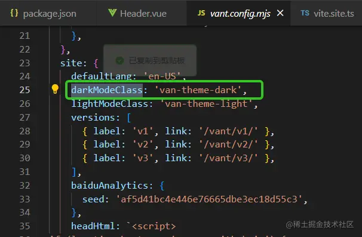Click the TS icon on vite.site.ts tab

click(305, 13)
